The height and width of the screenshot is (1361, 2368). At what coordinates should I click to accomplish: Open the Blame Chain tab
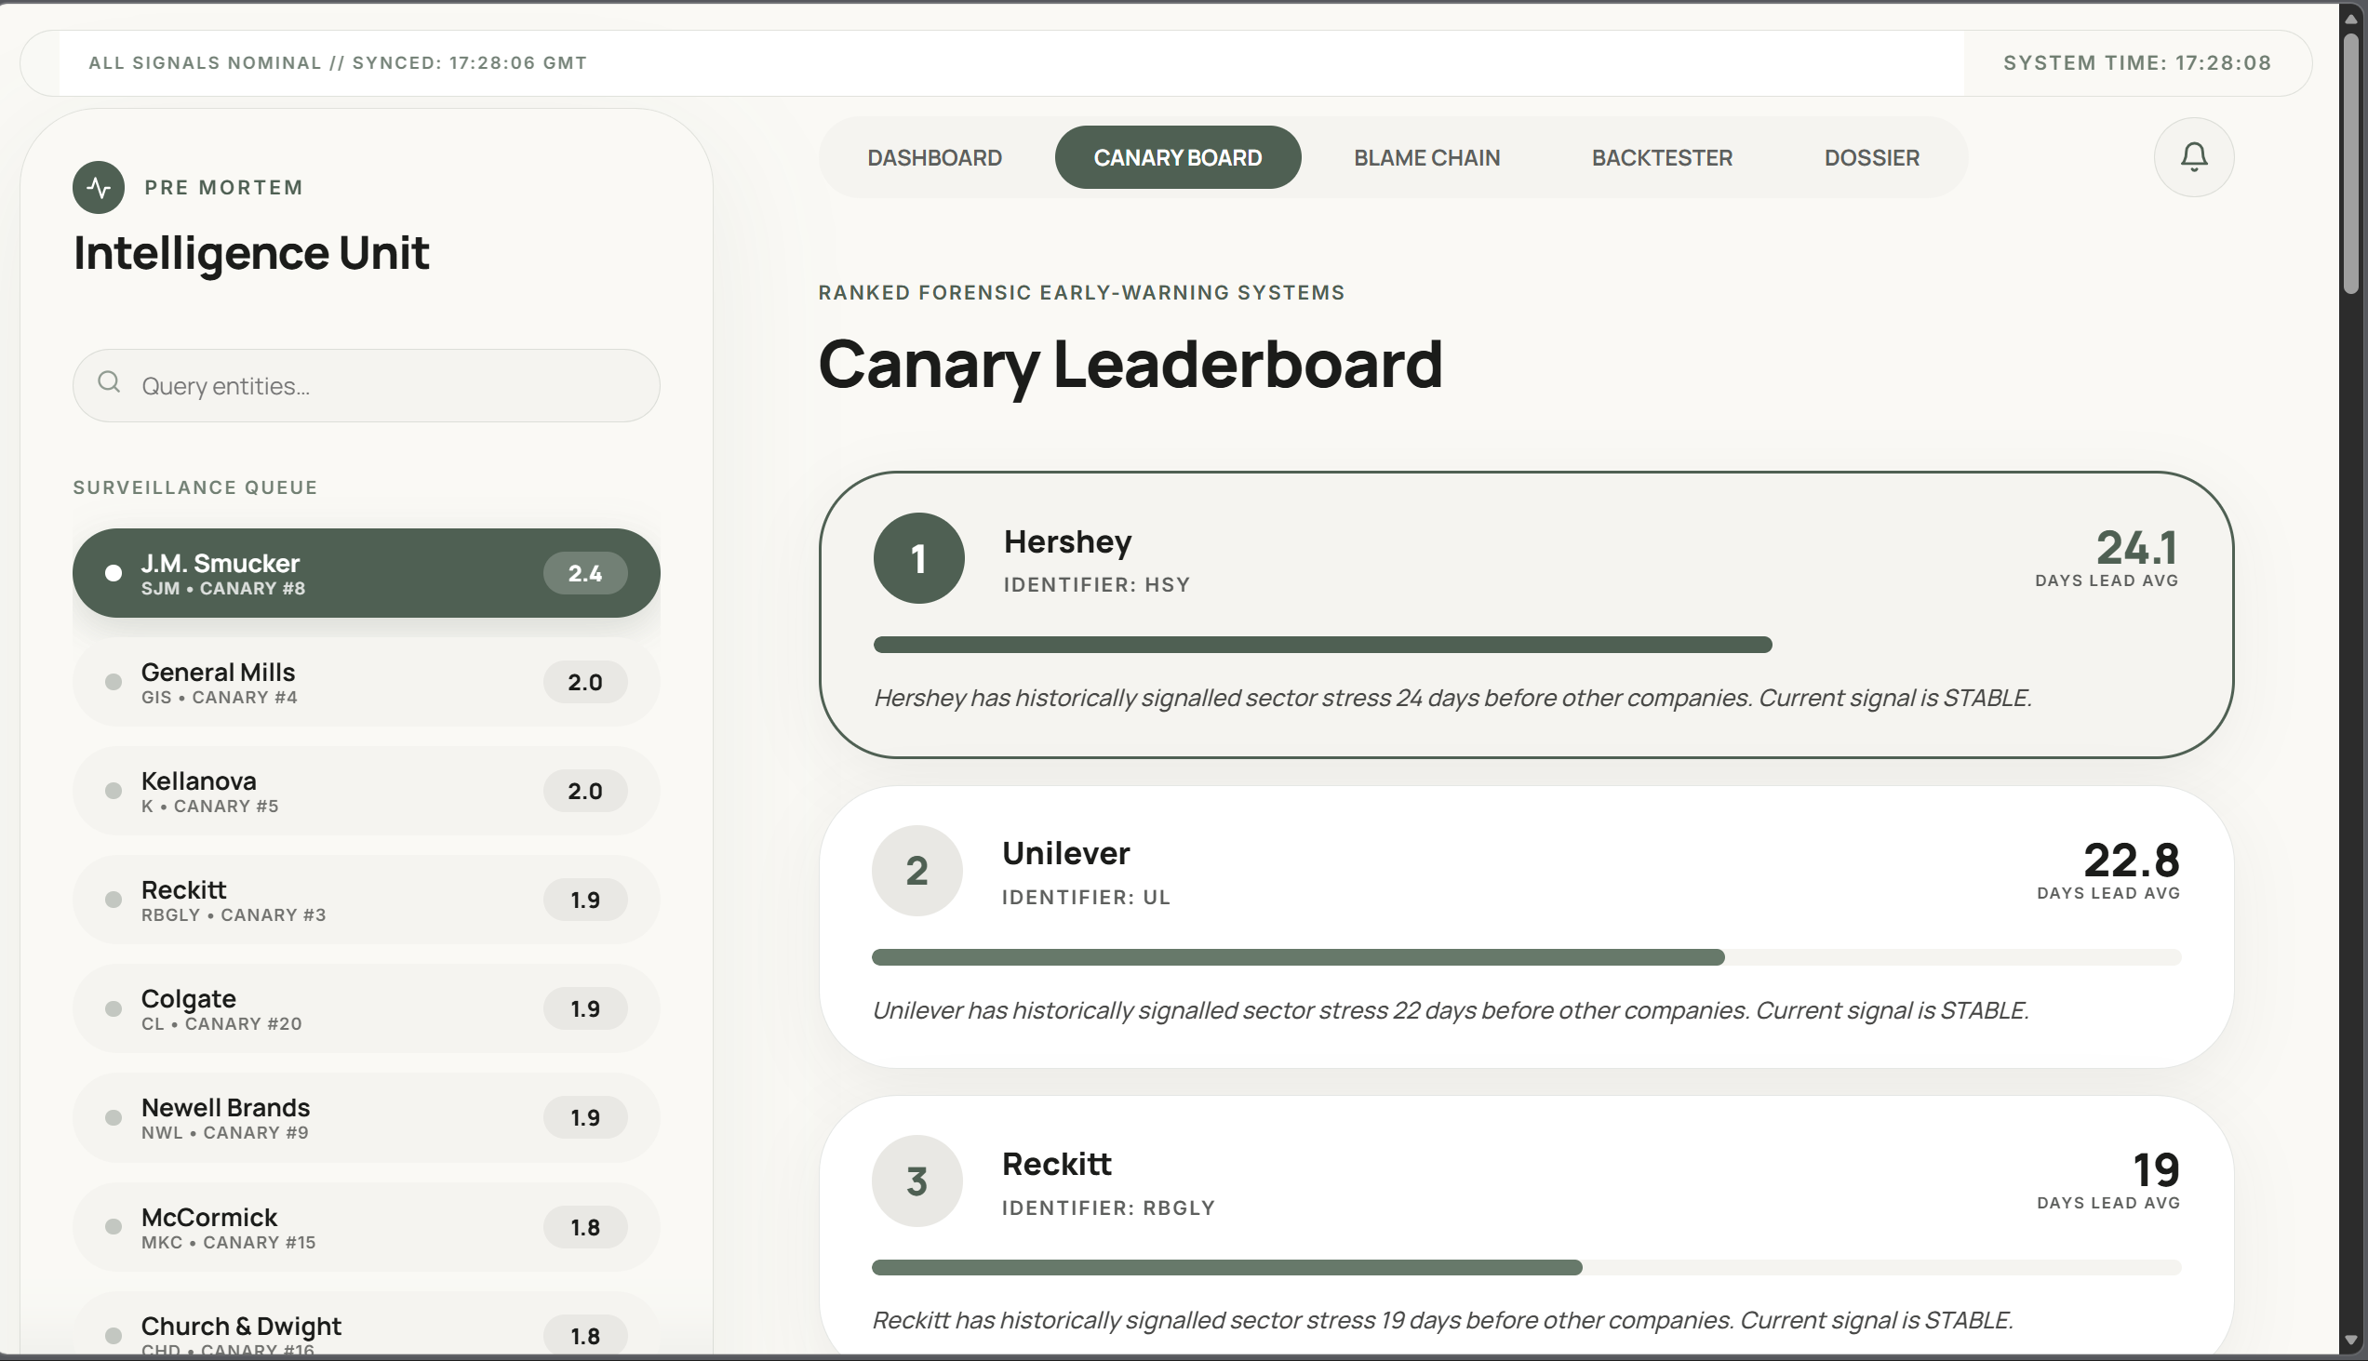[x=1425, y=158]
